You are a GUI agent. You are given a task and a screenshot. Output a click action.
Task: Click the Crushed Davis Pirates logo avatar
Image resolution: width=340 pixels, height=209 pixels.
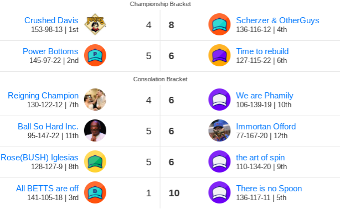[x=95, y=24]
